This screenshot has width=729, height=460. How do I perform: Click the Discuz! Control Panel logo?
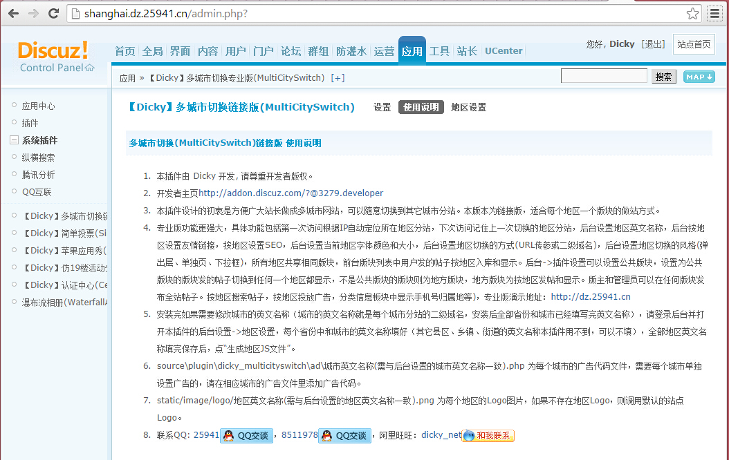click(56, 57)
